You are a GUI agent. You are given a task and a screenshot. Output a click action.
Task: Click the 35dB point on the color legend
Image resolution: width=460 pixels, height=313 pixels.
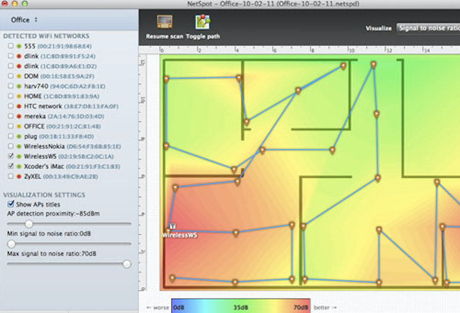coord(241,307)
